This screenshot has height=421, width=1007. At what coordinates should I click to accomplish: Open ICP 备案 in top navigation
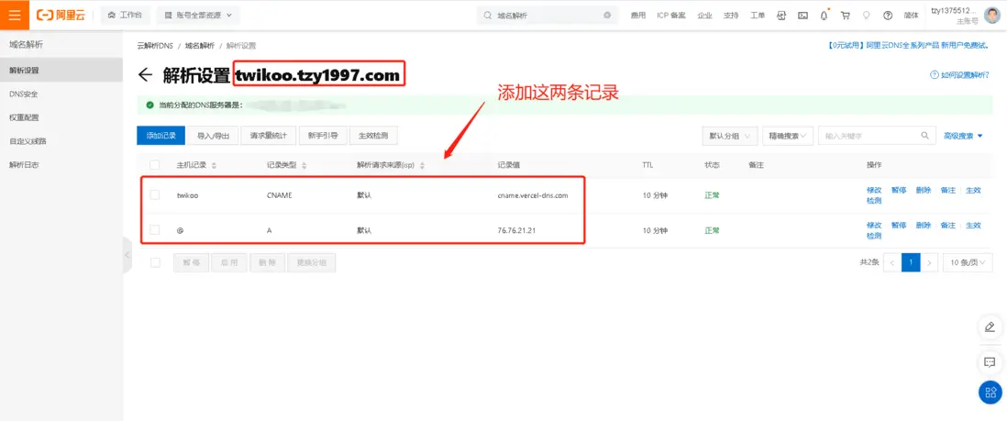tap(671, 16)
